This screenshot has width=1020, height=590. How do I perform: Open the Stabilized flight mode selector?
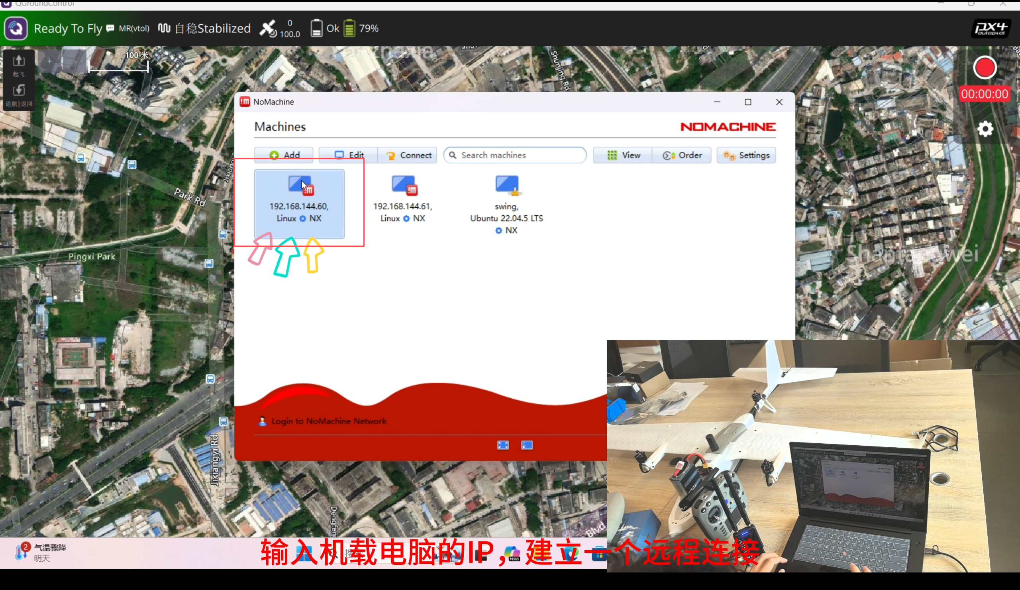204,28
